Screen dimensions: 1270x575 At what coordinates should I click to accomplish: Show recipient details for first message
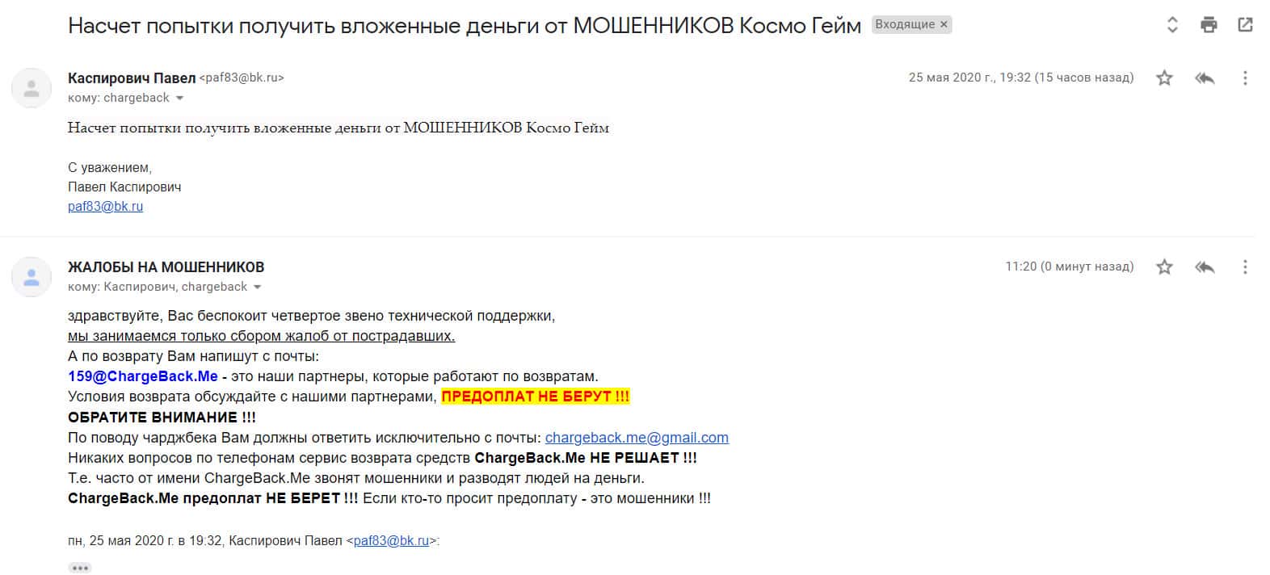tap(179, 99)
